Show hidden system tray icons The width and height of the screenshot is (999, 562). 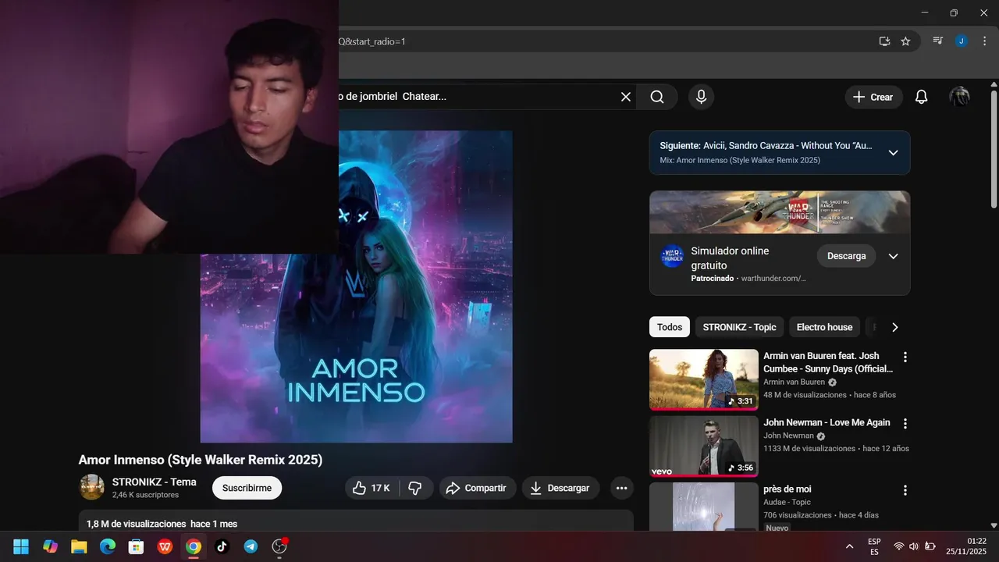[849, 546]
